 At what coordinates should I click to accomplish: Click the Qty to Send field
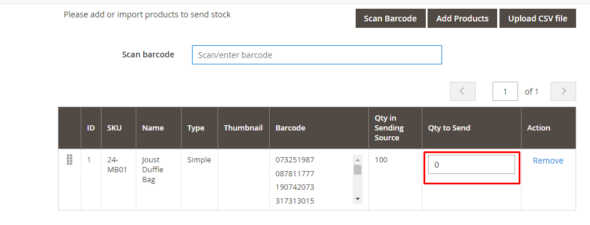click(472, 165)
